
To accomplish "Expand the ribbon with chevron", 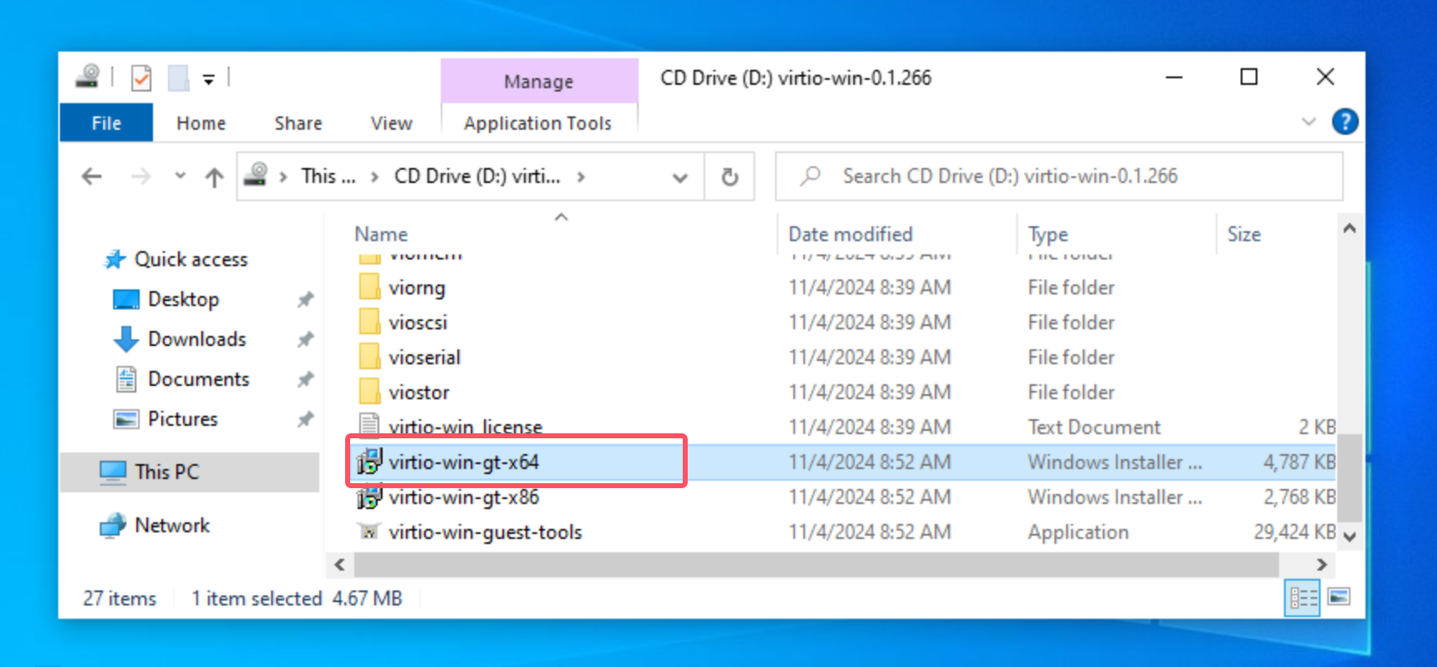I will [1308, 122].
